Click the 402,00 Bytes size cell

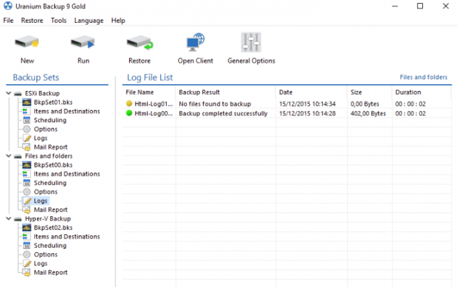pos(368,113)
